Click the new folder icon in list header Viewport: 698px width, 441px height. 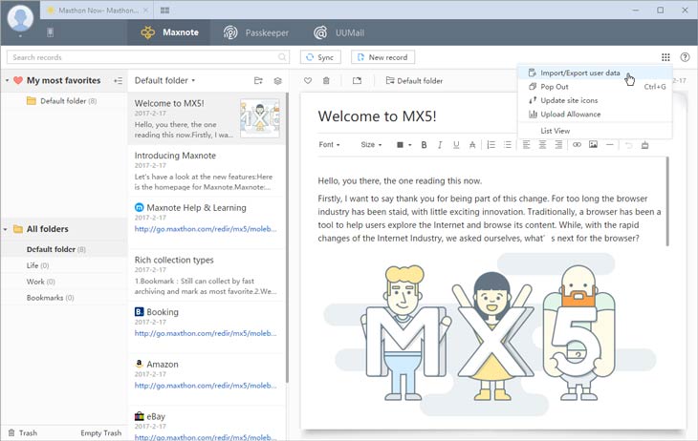(258, 80)
